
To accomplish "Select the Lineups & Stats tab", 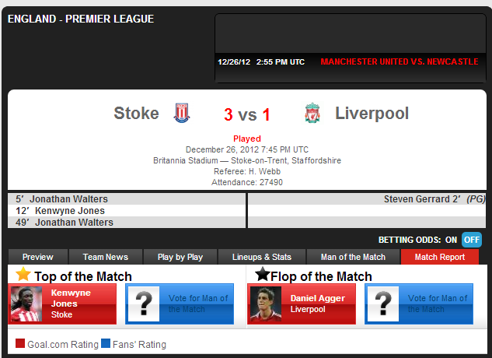I will (262, 257).
